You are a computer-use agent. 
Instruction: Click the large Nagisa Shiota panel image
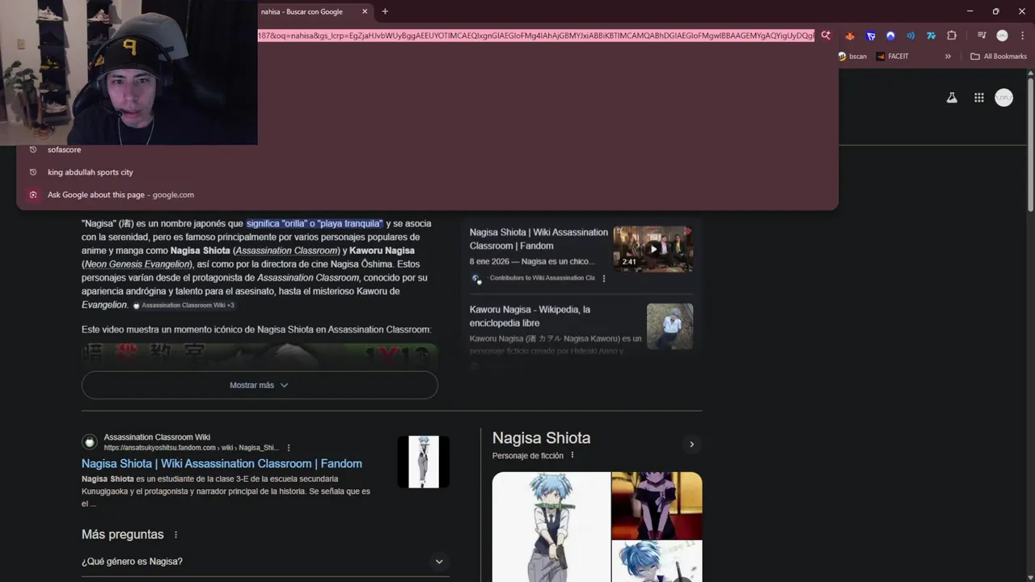(x=551, y=527)
